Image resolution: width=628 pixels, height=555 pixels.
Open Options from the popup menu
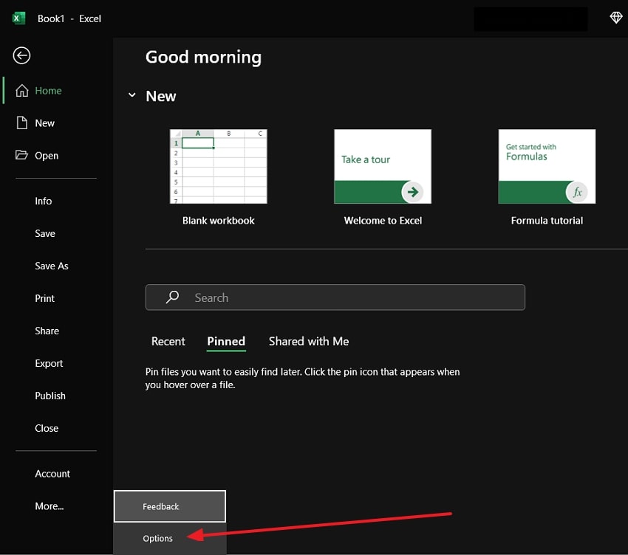coord(158,539)
